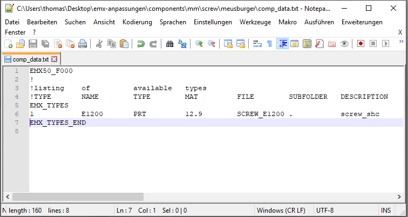Image resolution: width=408 pixels, height=217 pixels.
Task: Open the Einstellungen menu
Action: tap(213, 22)
